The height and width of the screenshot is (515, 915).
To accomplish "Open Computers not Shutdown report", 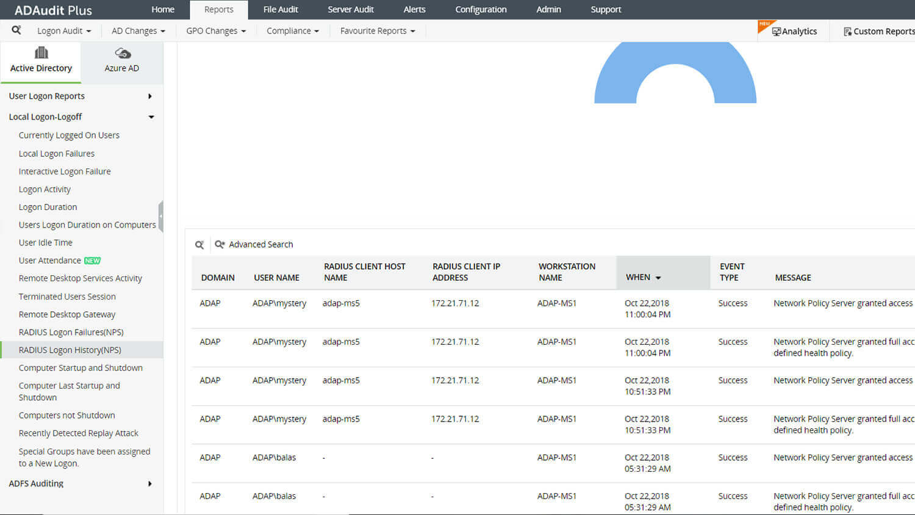I will 66,415.
